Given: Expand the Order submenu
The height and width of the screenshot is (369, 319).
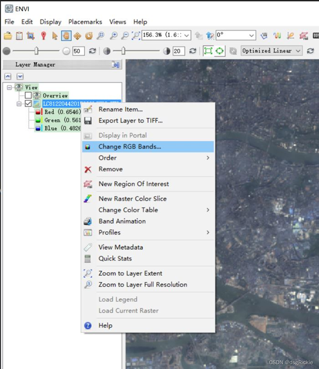Looking at the screenshot, I should 148,158.
